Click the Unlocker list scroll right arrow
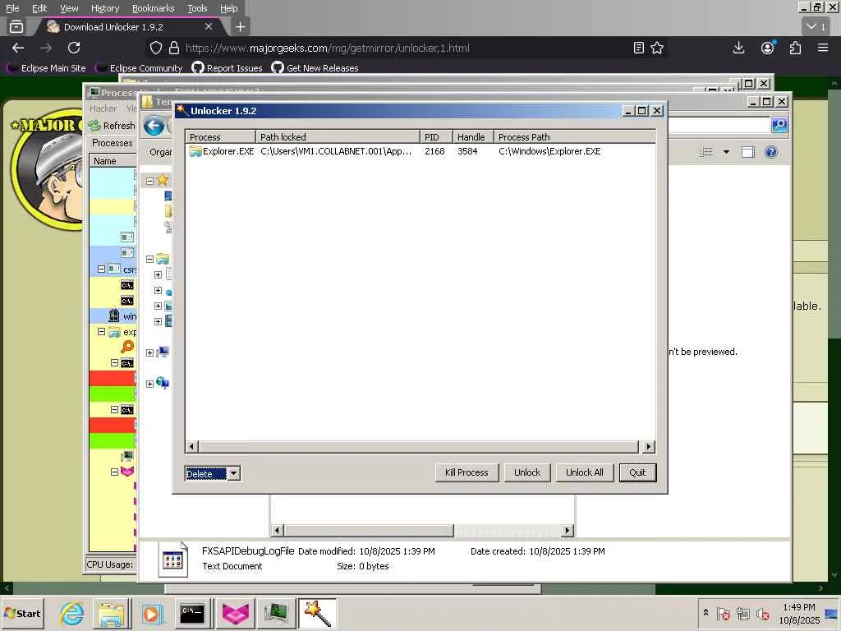 pos(648,446)
